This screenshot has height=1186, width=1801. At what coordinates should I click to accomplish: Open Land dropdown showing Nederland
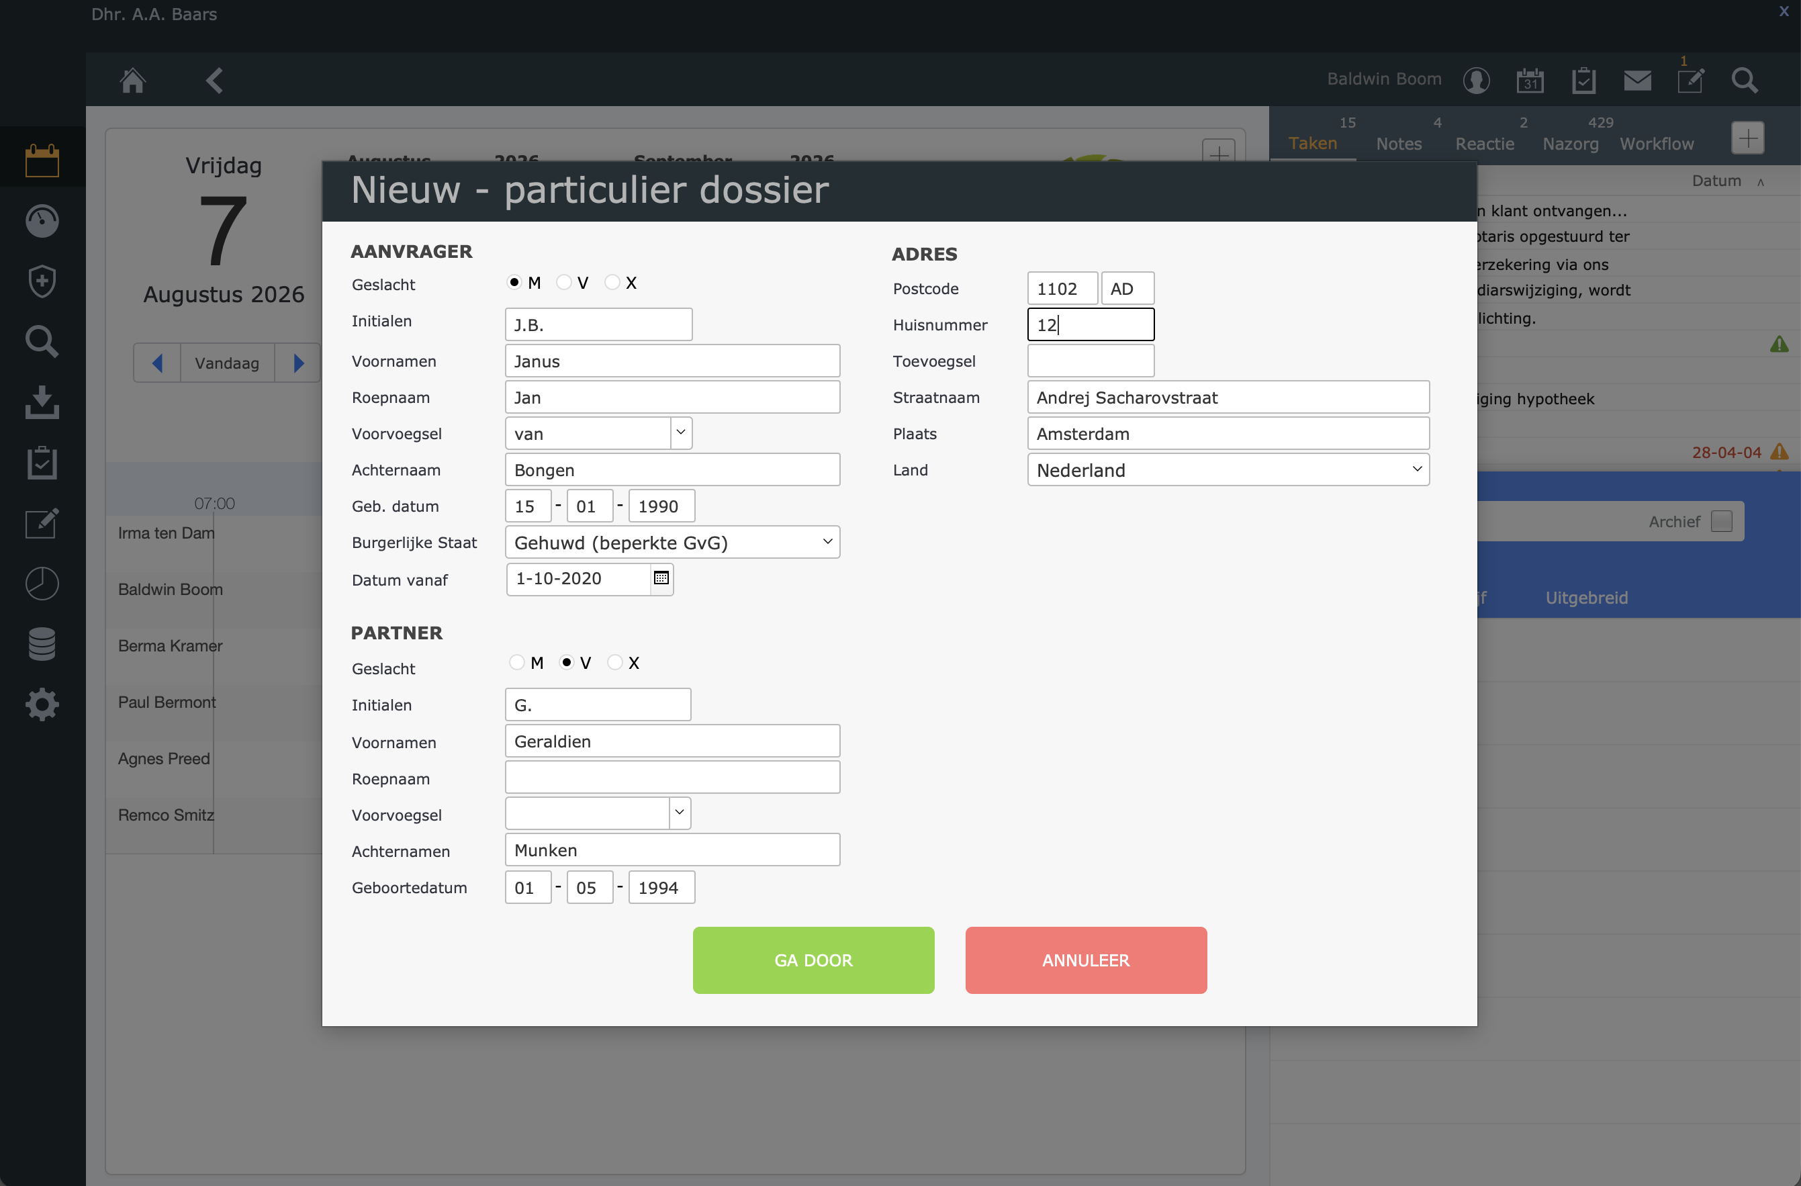point(1228,470)
